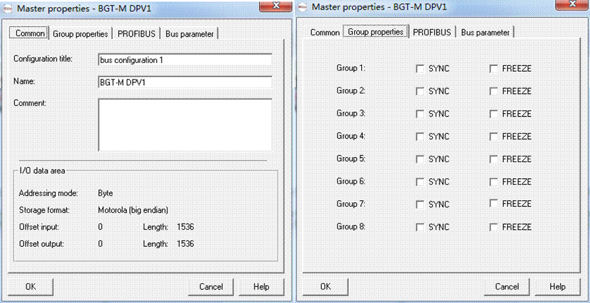Go to Common tab in right dialog
Screen dimensions: 590x303
tap(325, 33)
